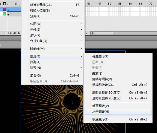This screenshot has height=133, width=157.
Task: Choose 转换为元件(C)... menu entry
Action: (x=53, y=5)
